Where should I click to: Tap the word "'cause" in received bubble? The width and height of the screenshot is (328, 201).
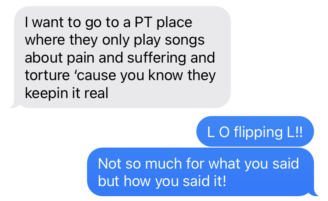pyautogui.click(x=95, y=75)
